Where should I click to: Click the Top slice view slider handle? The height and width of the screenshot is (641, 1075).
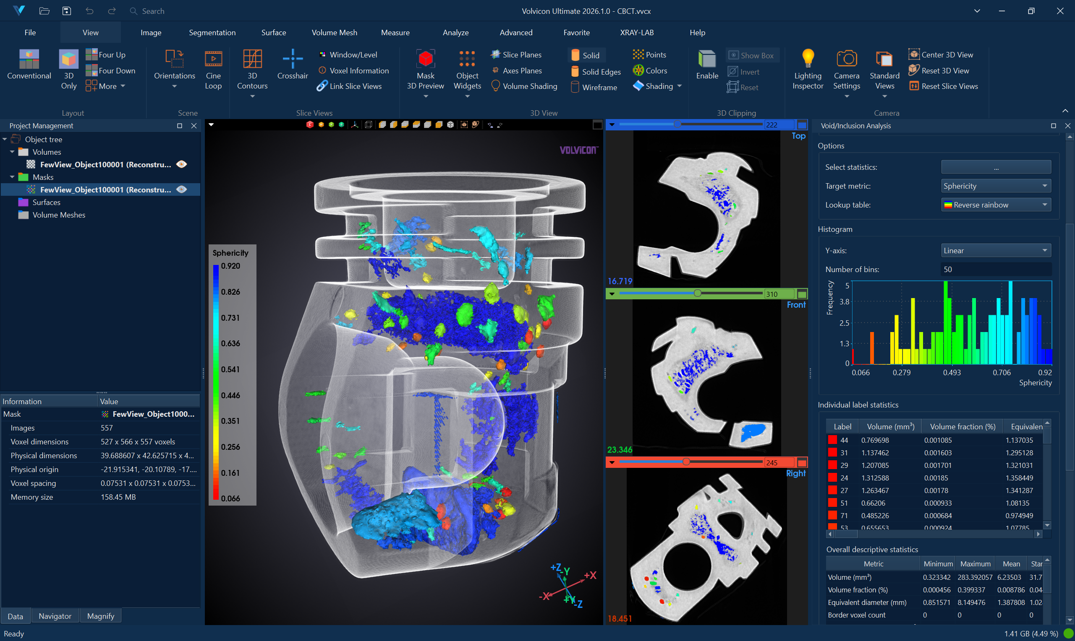pyautogui.click(x=677, y=125)
